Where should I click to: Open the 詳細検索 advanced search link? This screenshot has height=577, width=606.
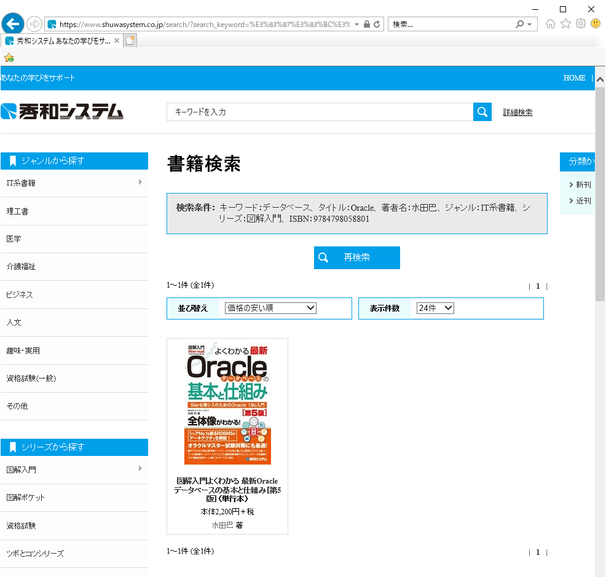(517, 112)
